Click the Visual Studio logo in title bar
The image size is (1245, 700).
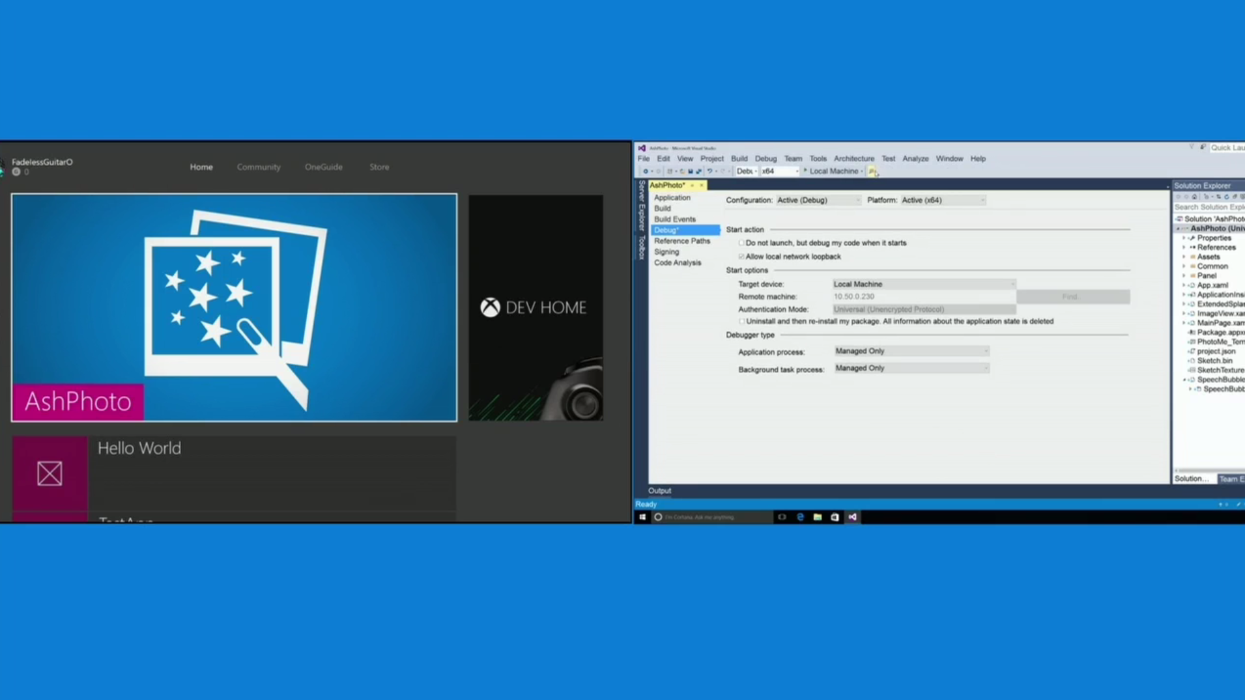[642, 148]
